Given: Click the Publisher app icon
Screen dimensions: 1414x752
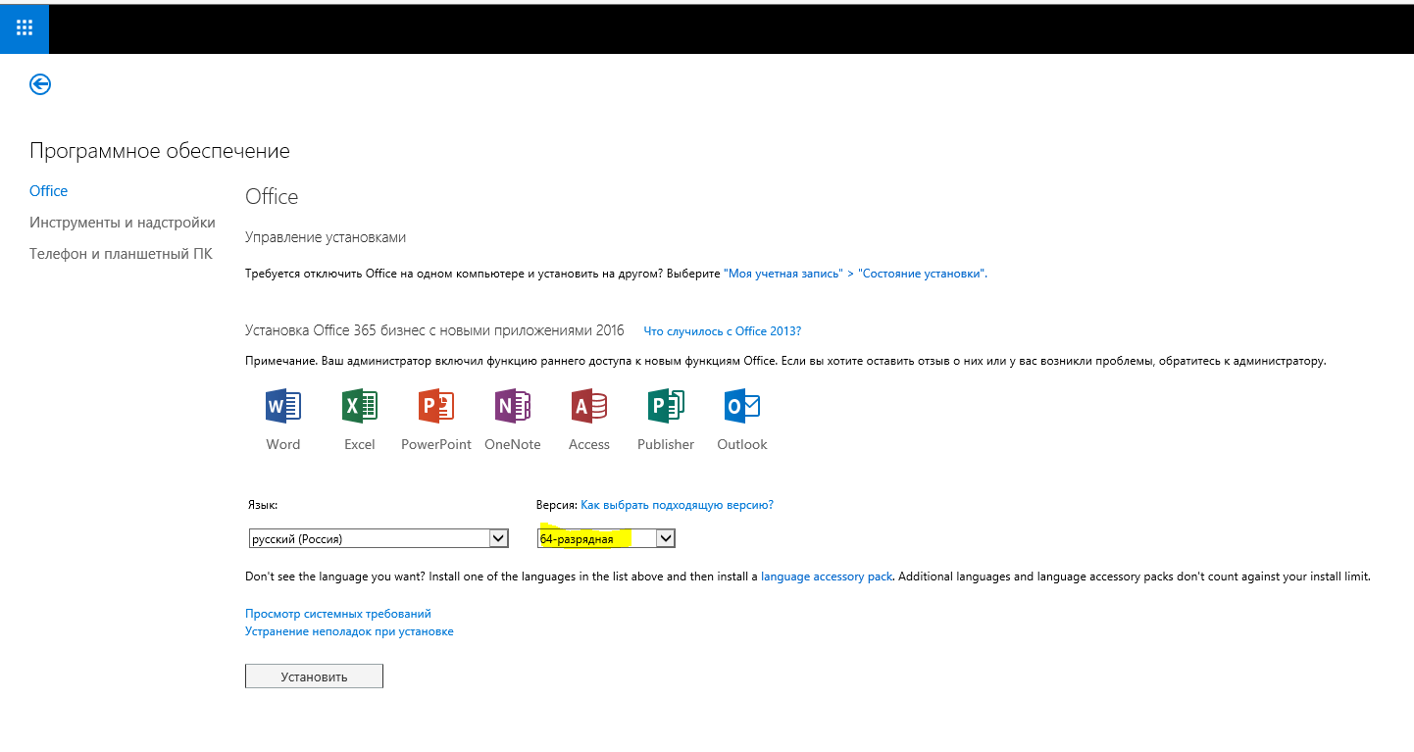Looking at the screenshot, I should coord(666,406).
